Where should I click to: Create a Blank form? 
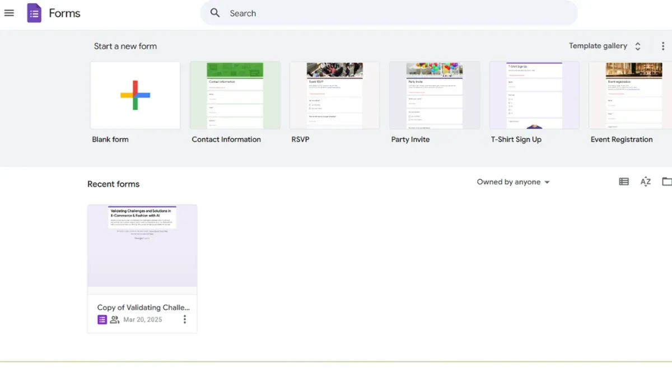pyautogui.click(x=135, y=95)
